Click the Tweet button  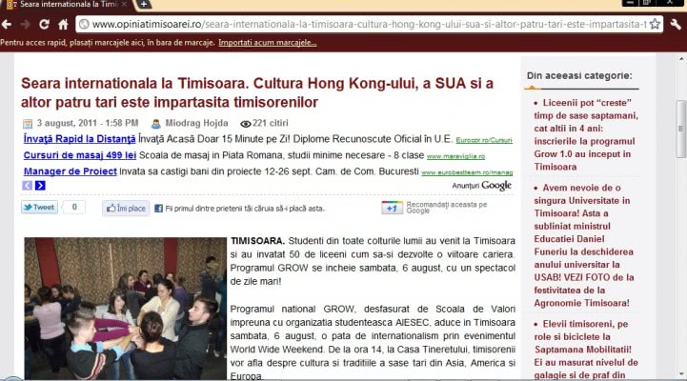point(38,207)
